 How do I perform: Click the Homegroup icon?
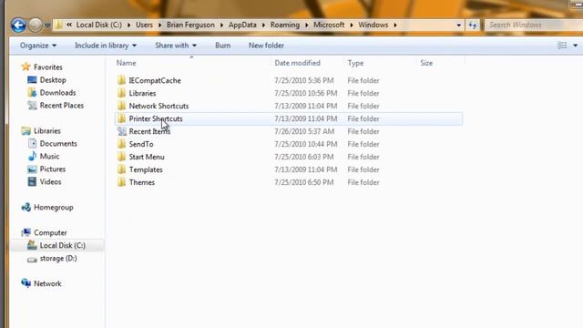click(26, 207)
